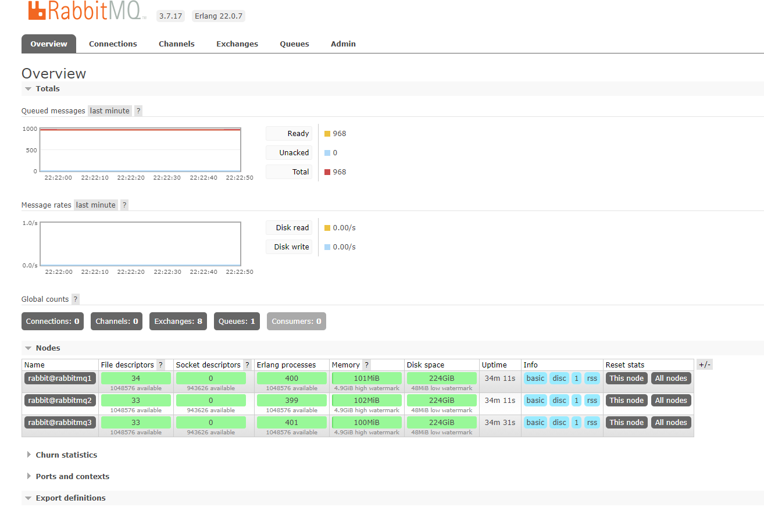Switch to the Exchanges tab
Screen dimensions: 764x507
click(x=237, y=44)
